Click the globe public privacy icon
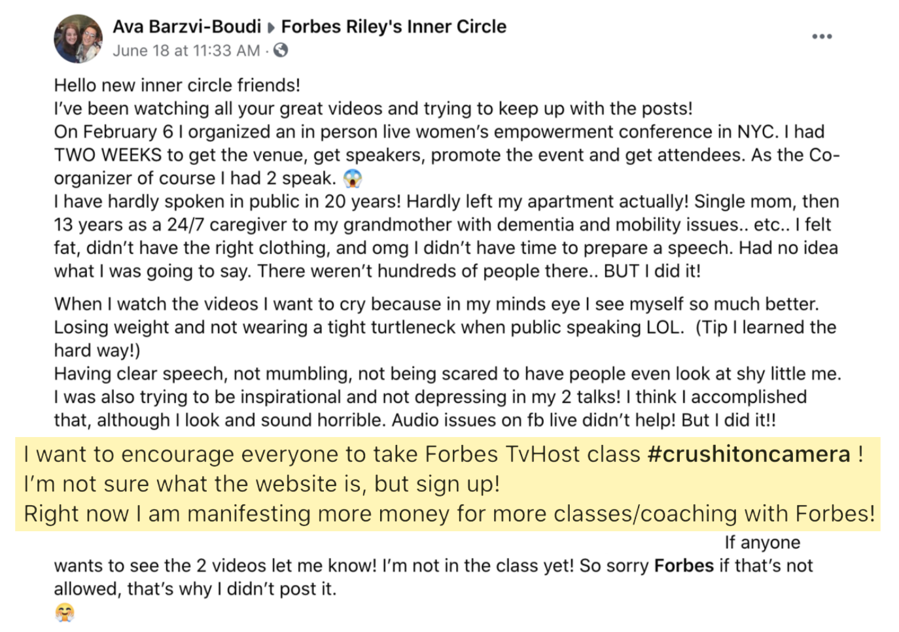Image resolution: width=899 pixels, height=632 pixels. point(281,50)
